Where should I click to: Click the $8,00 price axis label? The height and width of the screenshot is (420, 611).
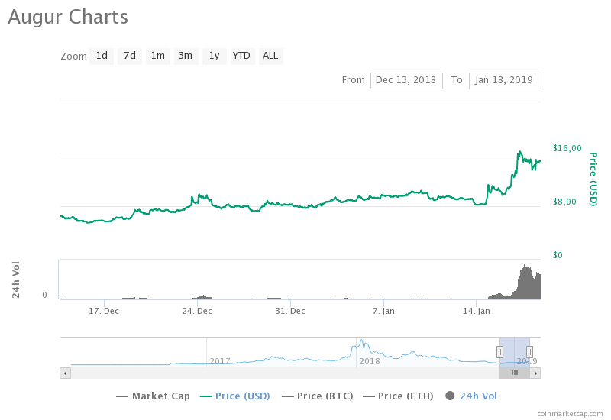[x=564, y=202]
